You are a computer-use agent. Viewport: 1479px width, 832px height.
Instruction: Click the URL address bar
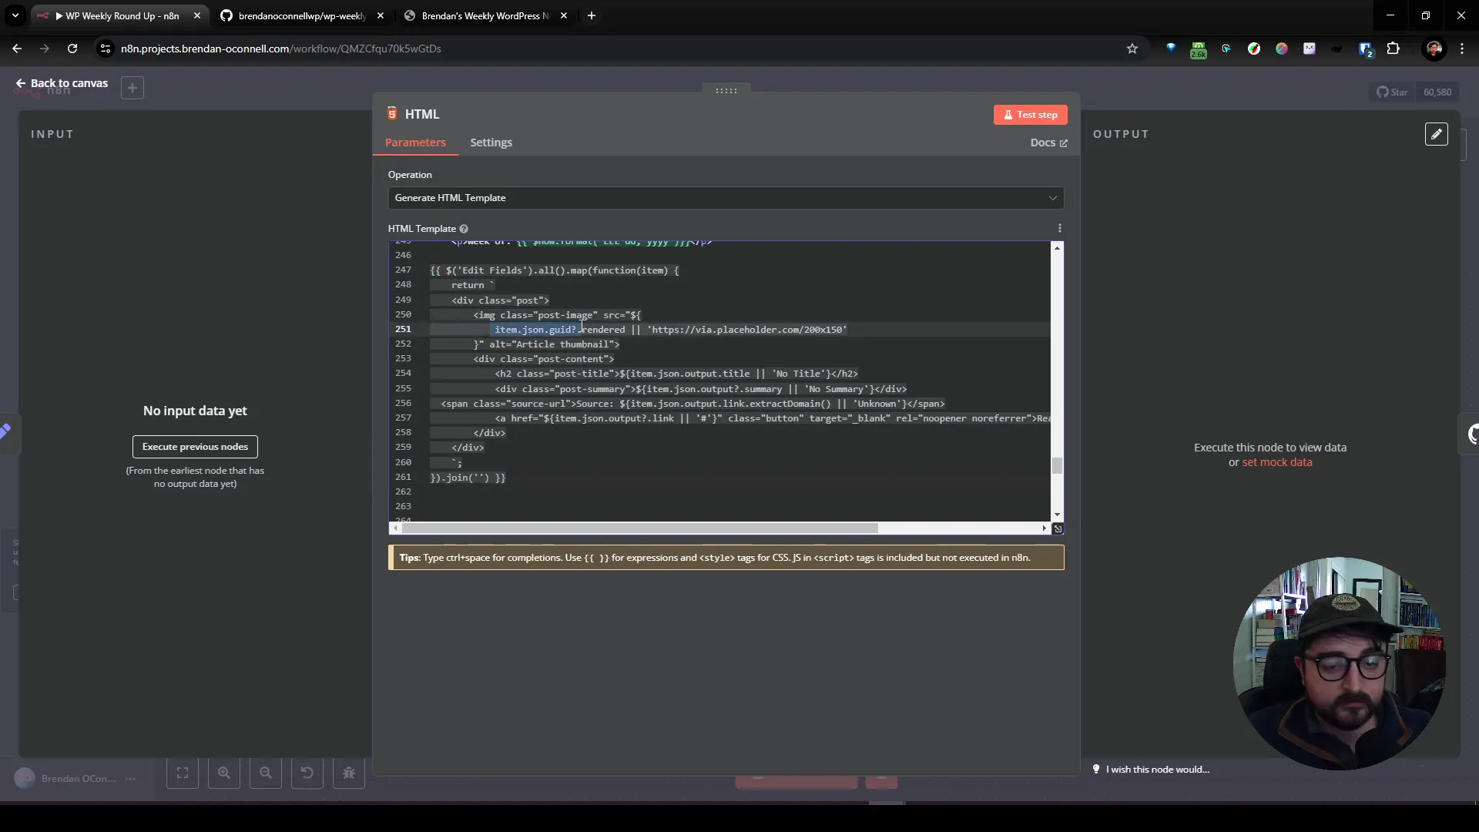pyautogui.click(x=616, y=49)
